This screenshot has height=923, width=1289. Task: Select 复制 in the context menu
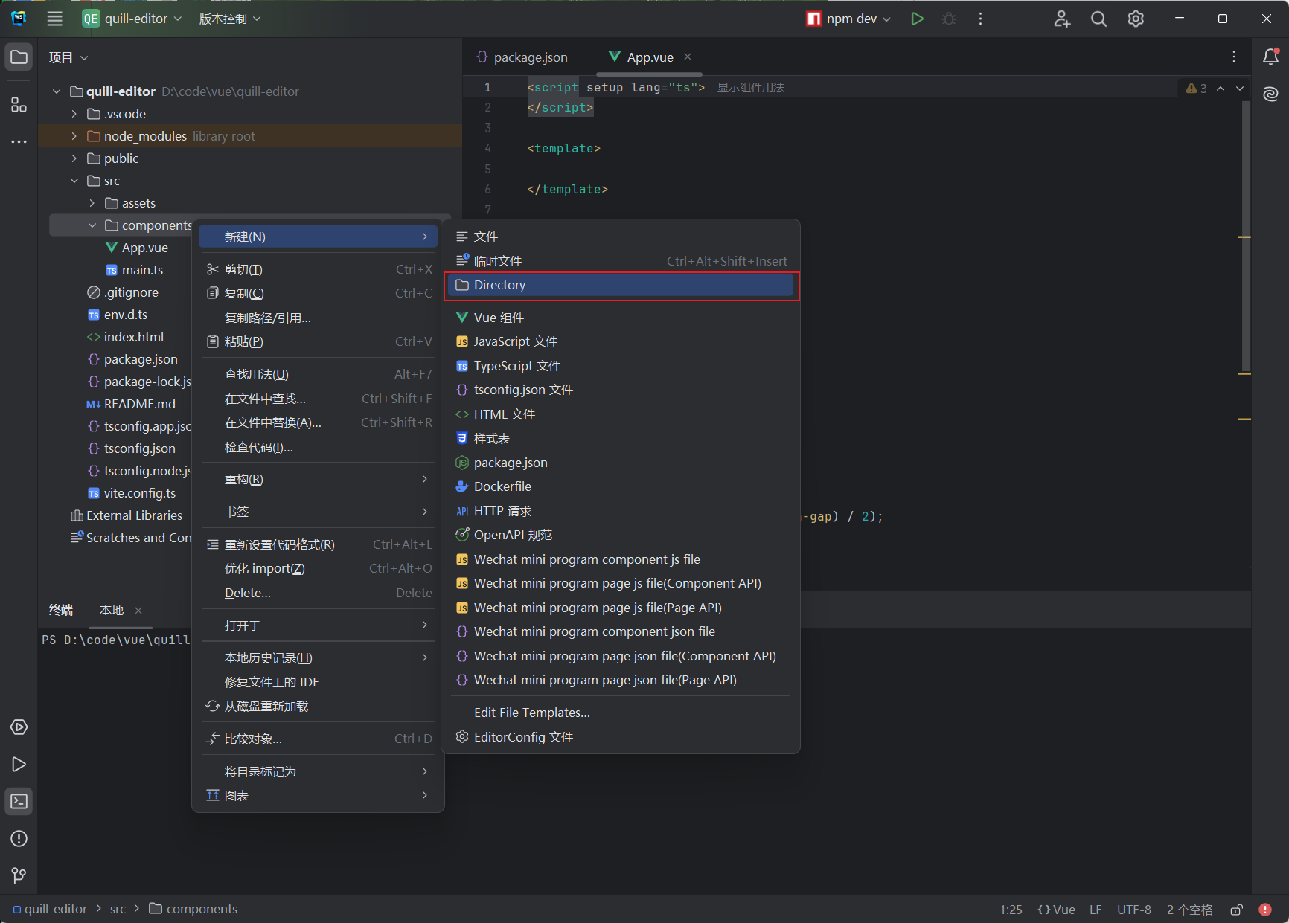(319, 293)
